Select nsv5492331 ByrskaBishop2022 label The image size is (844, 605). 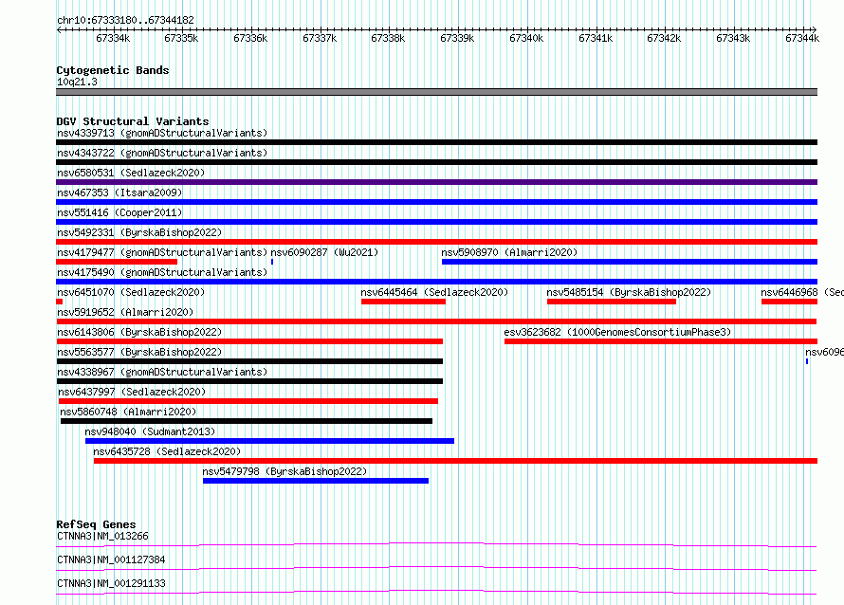(139, 232)
